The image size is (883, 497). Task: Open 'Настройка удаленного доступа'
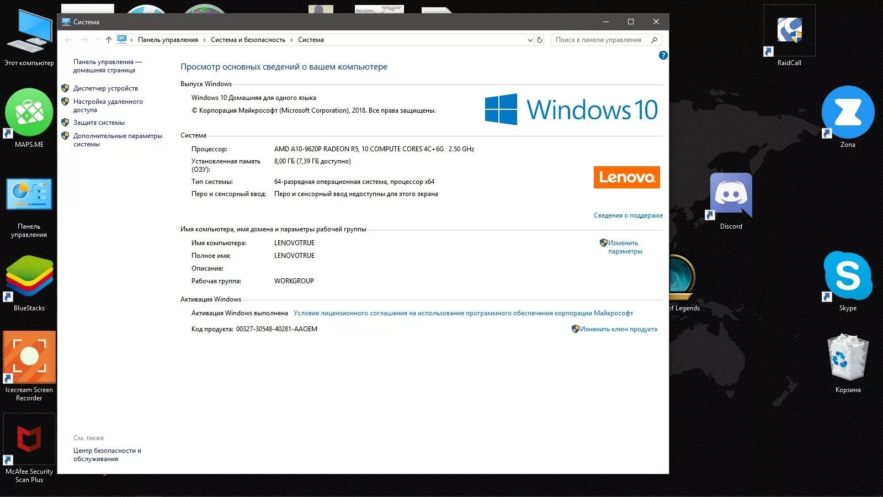point(108,105)
